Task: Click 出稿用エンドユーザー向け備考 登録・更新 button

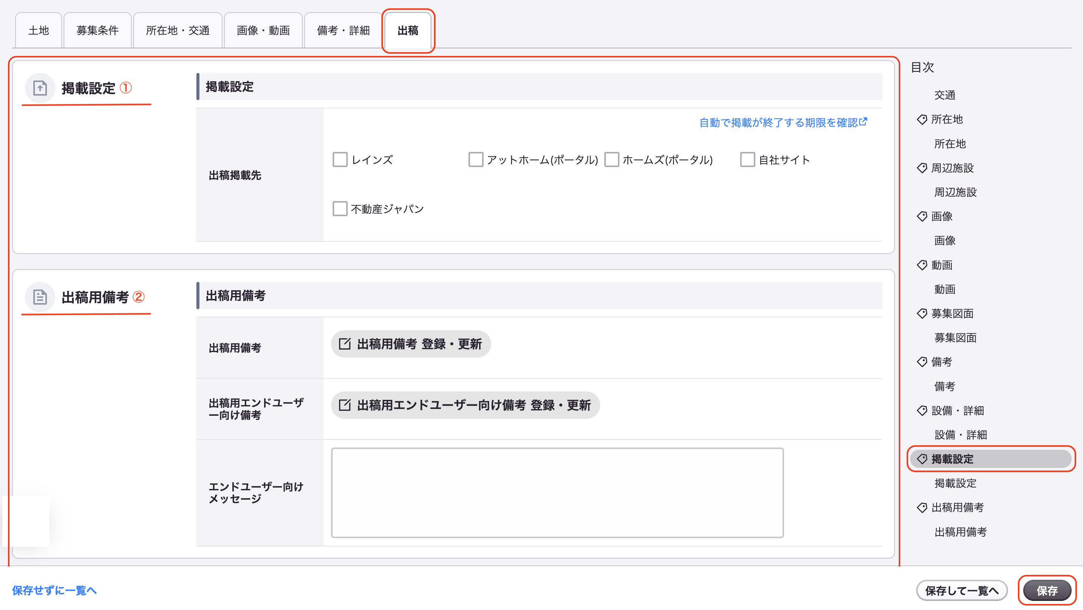Action: pyautogui.click(x=465, y=405)
